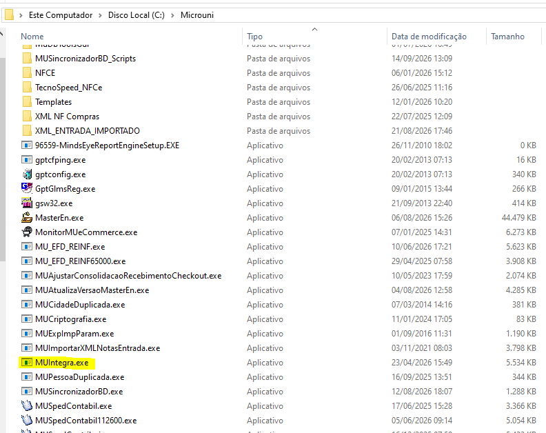Select the MUSpedContabil112600.exe icon

click(x=27, y=420)
